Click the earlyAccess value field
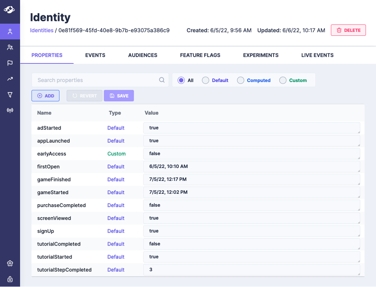This screenshot has height=287, width=376. [251, 154]
